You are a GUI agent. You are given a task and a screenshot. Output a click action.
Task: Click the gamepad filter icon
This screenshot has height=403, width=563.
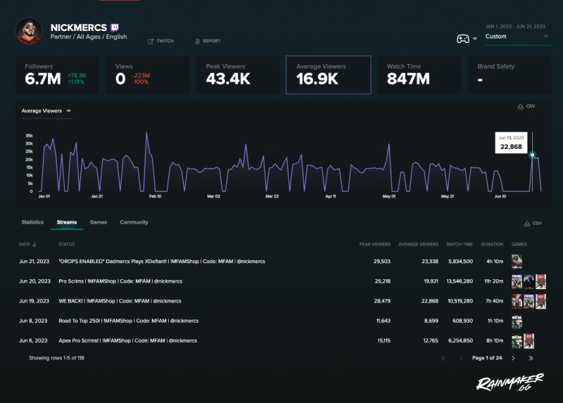point(463,39)
